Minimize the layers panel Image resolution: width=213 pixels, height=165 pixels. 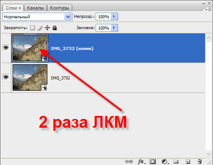pos(204,3)
